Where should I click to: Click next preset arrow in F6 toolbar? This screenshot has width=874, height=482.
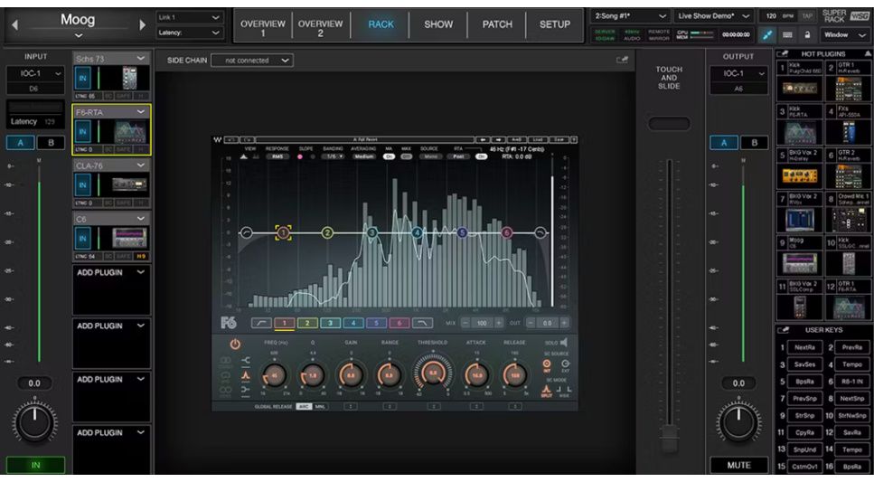click(498, 139)
